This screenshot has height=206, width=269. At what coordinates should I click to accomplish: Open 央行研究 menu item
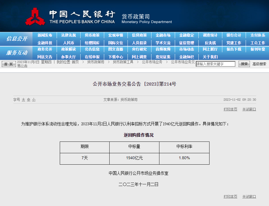(x=139, y=49)
